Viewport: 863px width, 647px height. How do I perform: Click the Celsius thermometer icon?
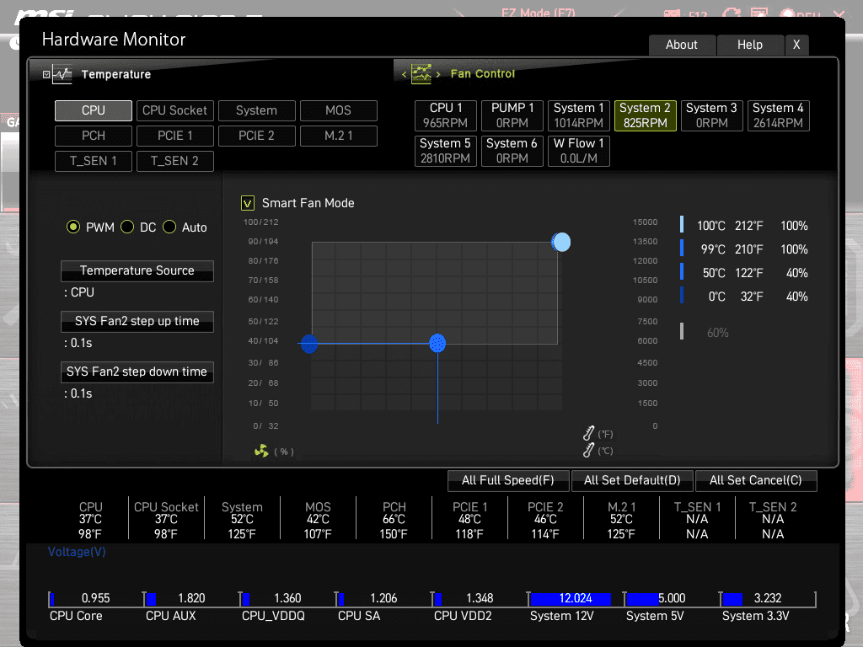[589, 450]
